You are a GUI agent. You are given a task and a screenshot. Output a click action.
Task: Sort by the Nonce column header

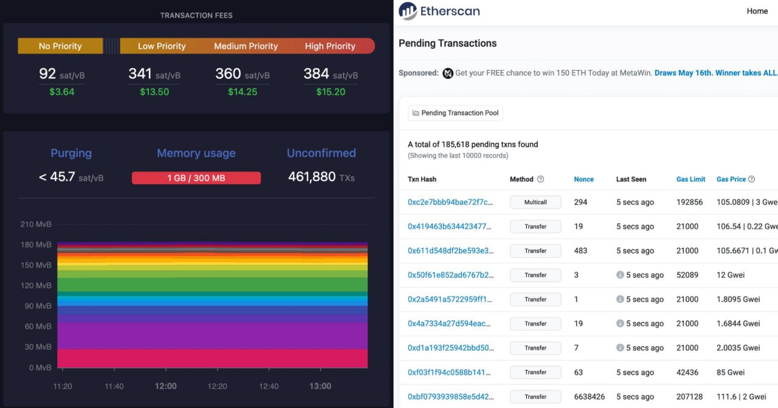point(583,179)
